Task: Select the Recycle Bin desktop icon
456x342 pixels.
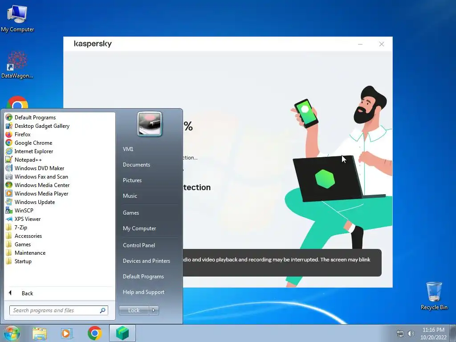Action: coord(434,296)
